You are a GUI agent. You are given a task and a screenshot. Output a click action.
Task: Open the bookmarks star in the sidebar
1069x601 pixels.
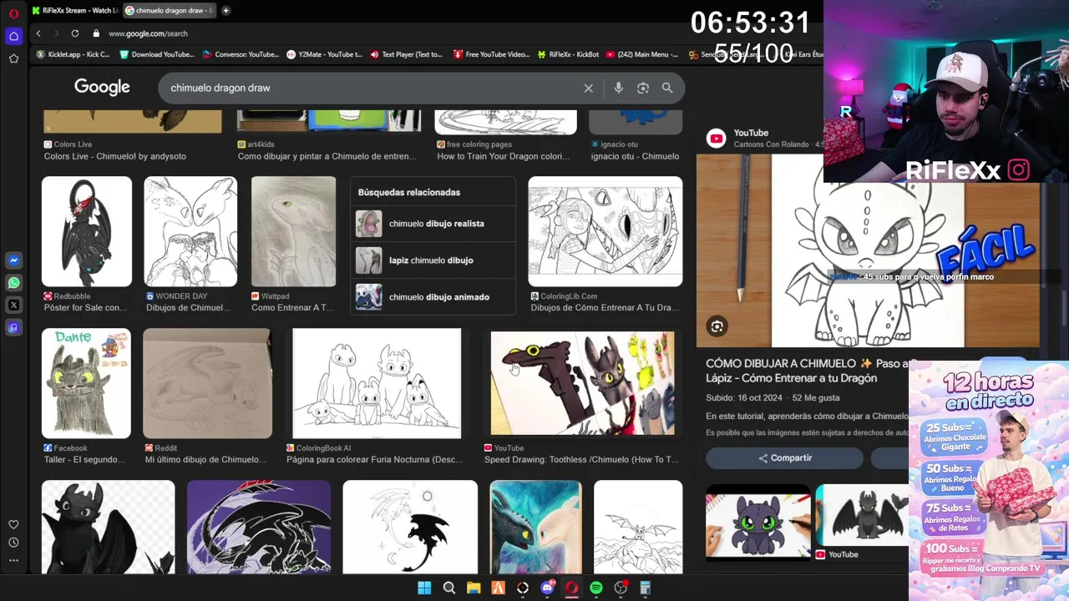(x=13, y=58)
